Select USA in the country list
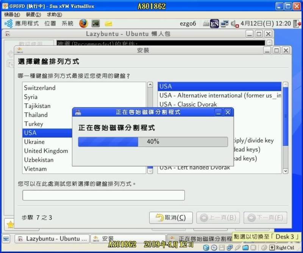 47,133
